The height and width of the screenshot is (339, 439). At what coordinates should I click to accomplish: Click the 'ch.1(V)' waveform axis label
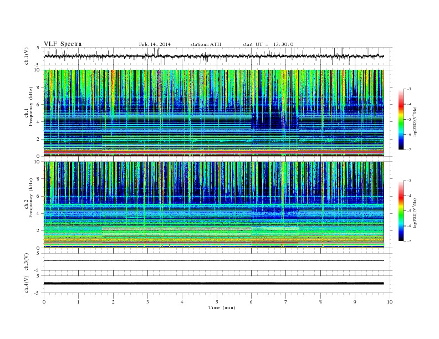pyautogui.click(x=27, y=56)
